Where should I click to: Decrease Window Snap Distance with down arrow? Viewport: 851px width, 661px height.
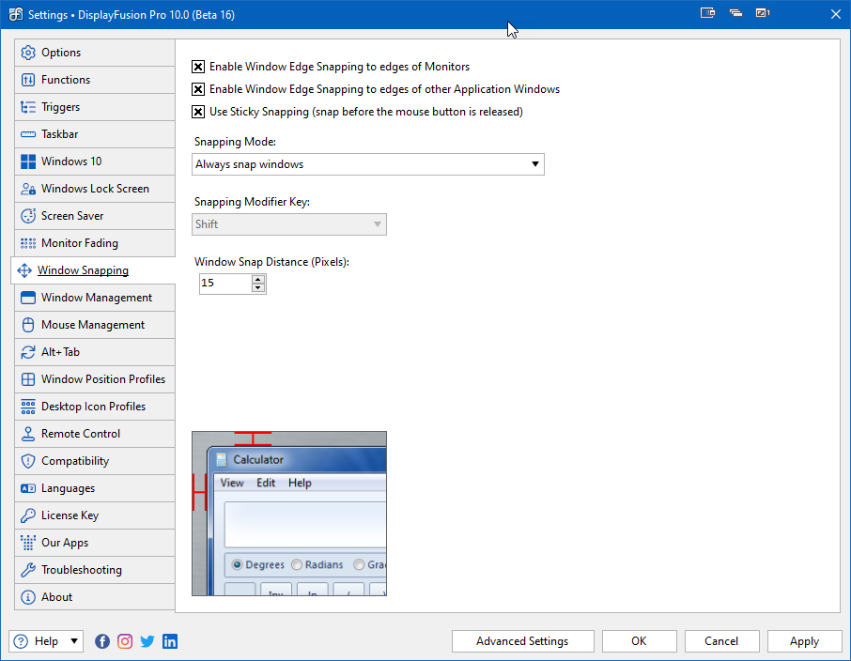(258, 288)
